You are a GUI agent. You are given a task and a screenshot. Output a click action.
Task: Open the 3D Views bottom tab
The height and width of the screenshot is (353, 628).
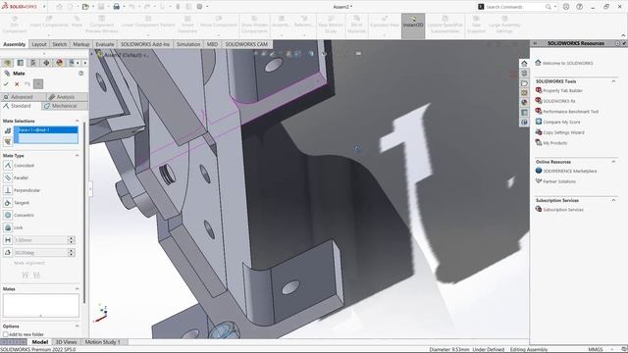[x=66, y=342]
